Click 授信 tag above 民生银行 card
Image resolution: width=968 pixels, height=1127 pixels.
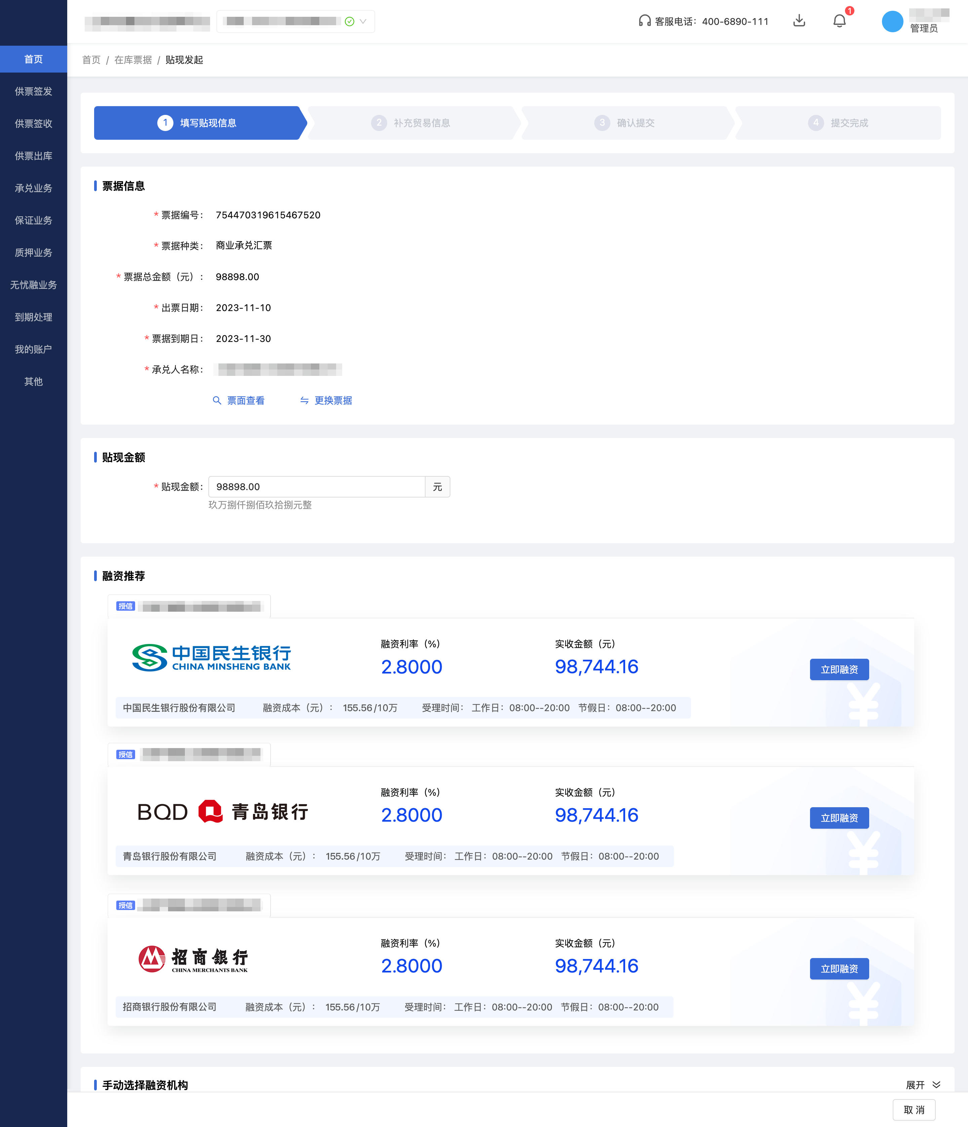coord(126,606)
